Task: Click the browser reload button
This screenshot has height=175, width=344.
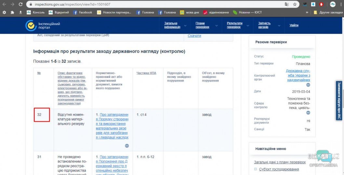Action: click(x=20, y=5)
